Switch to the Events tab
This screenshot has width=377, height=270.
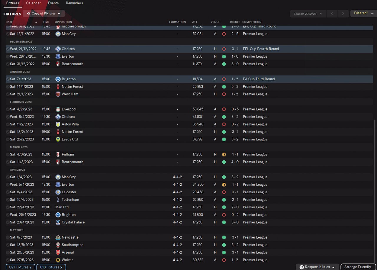[x=53, y=3]
